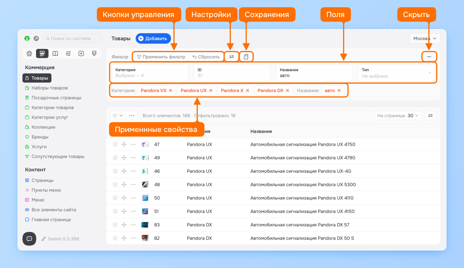The width and height of the screenshot is (464, 268).
Task: Open Все элементы сайта item
Action: (x=50, y=210)
